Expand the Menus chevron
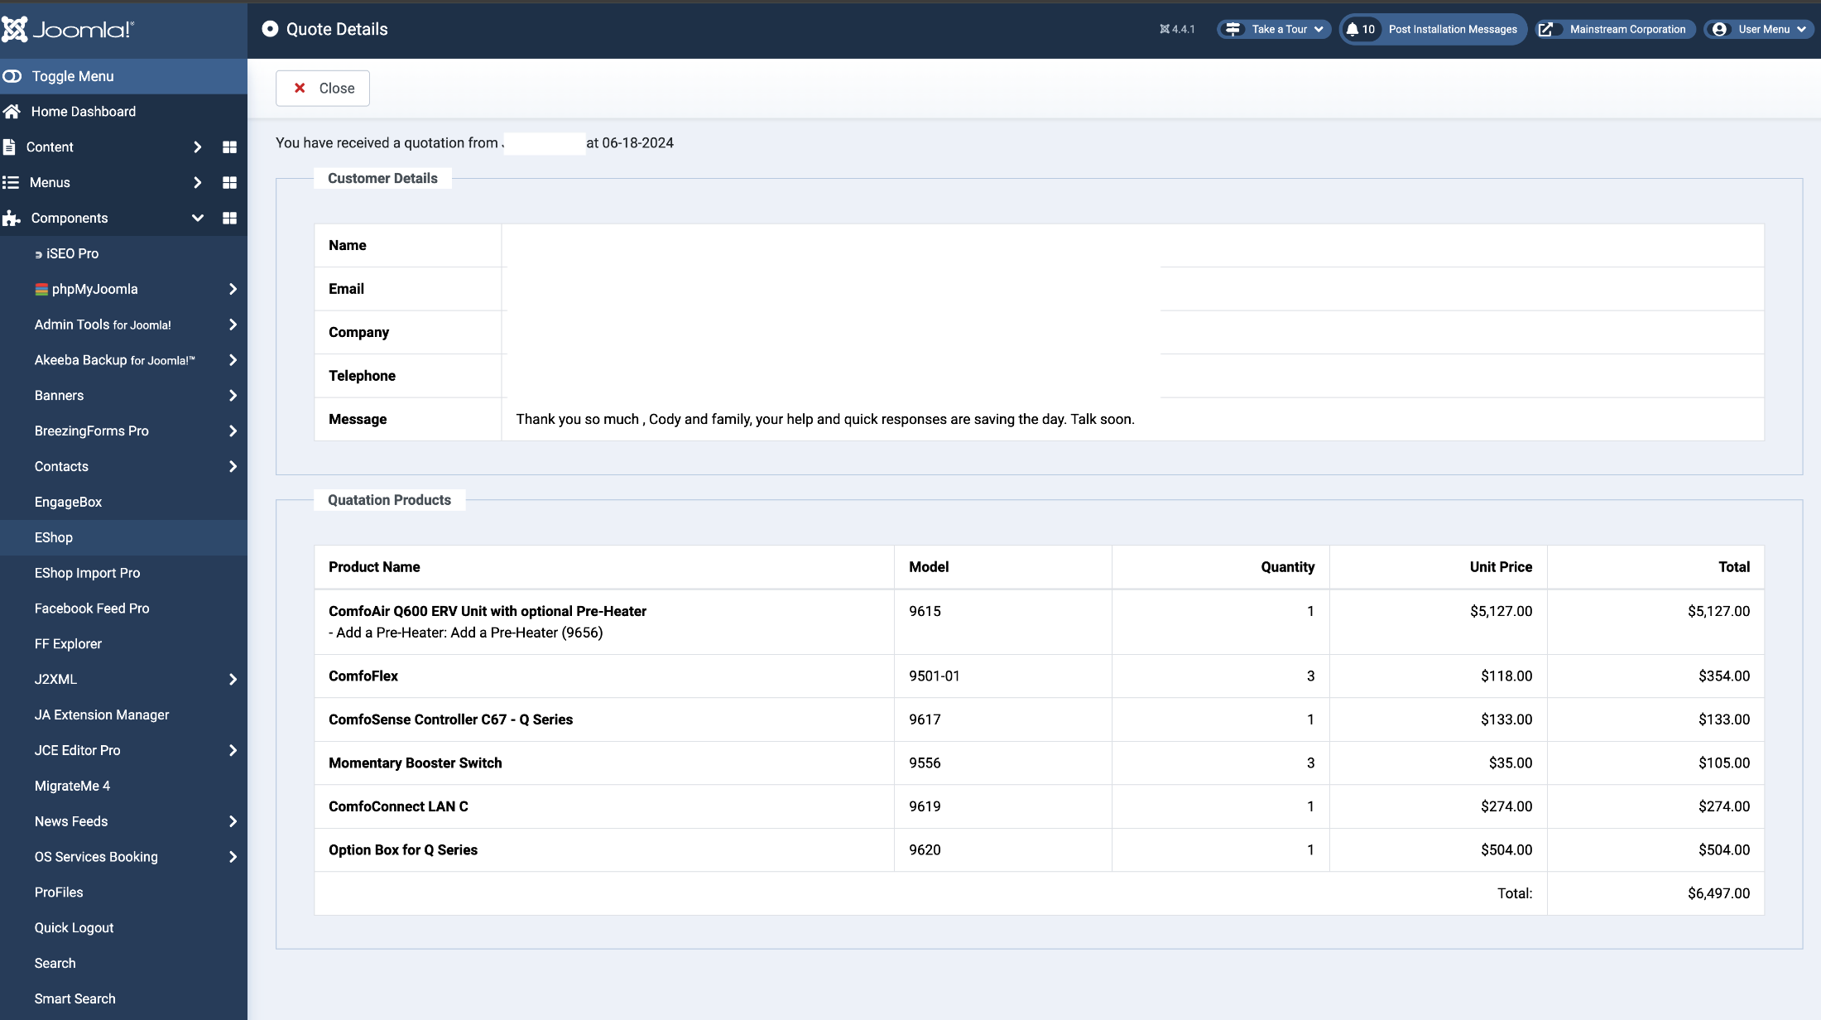Screen dimensions: 1821x1020 (197, 183)
